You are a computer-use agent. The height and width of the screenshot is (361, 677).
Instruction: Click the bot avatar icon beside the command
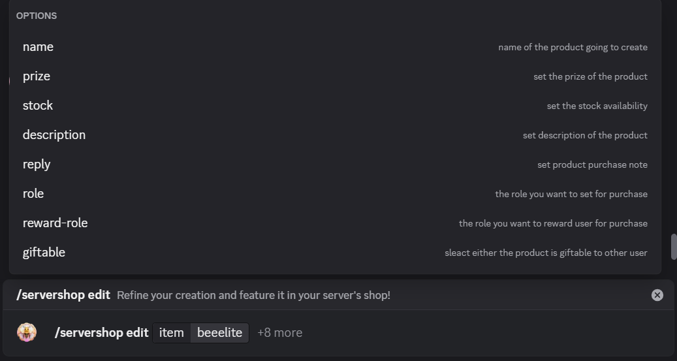click(x=27, y=332)
